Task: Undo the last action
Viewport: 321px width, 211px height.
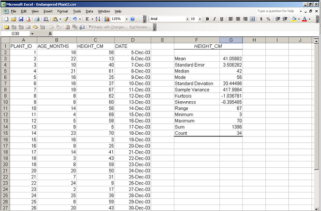Action: tap(75, 19)
